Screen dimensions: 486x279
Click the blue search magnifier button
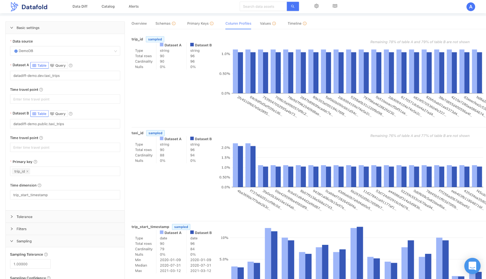point(293,6)
